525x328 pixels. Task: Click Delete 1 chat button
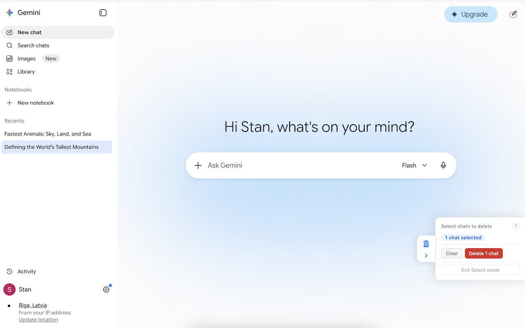484,253
